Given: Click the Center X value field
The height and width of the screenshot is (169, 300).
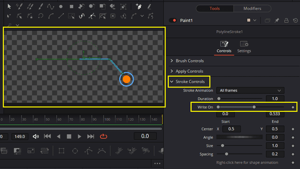Looking at the screenshot, I should 231,129.
